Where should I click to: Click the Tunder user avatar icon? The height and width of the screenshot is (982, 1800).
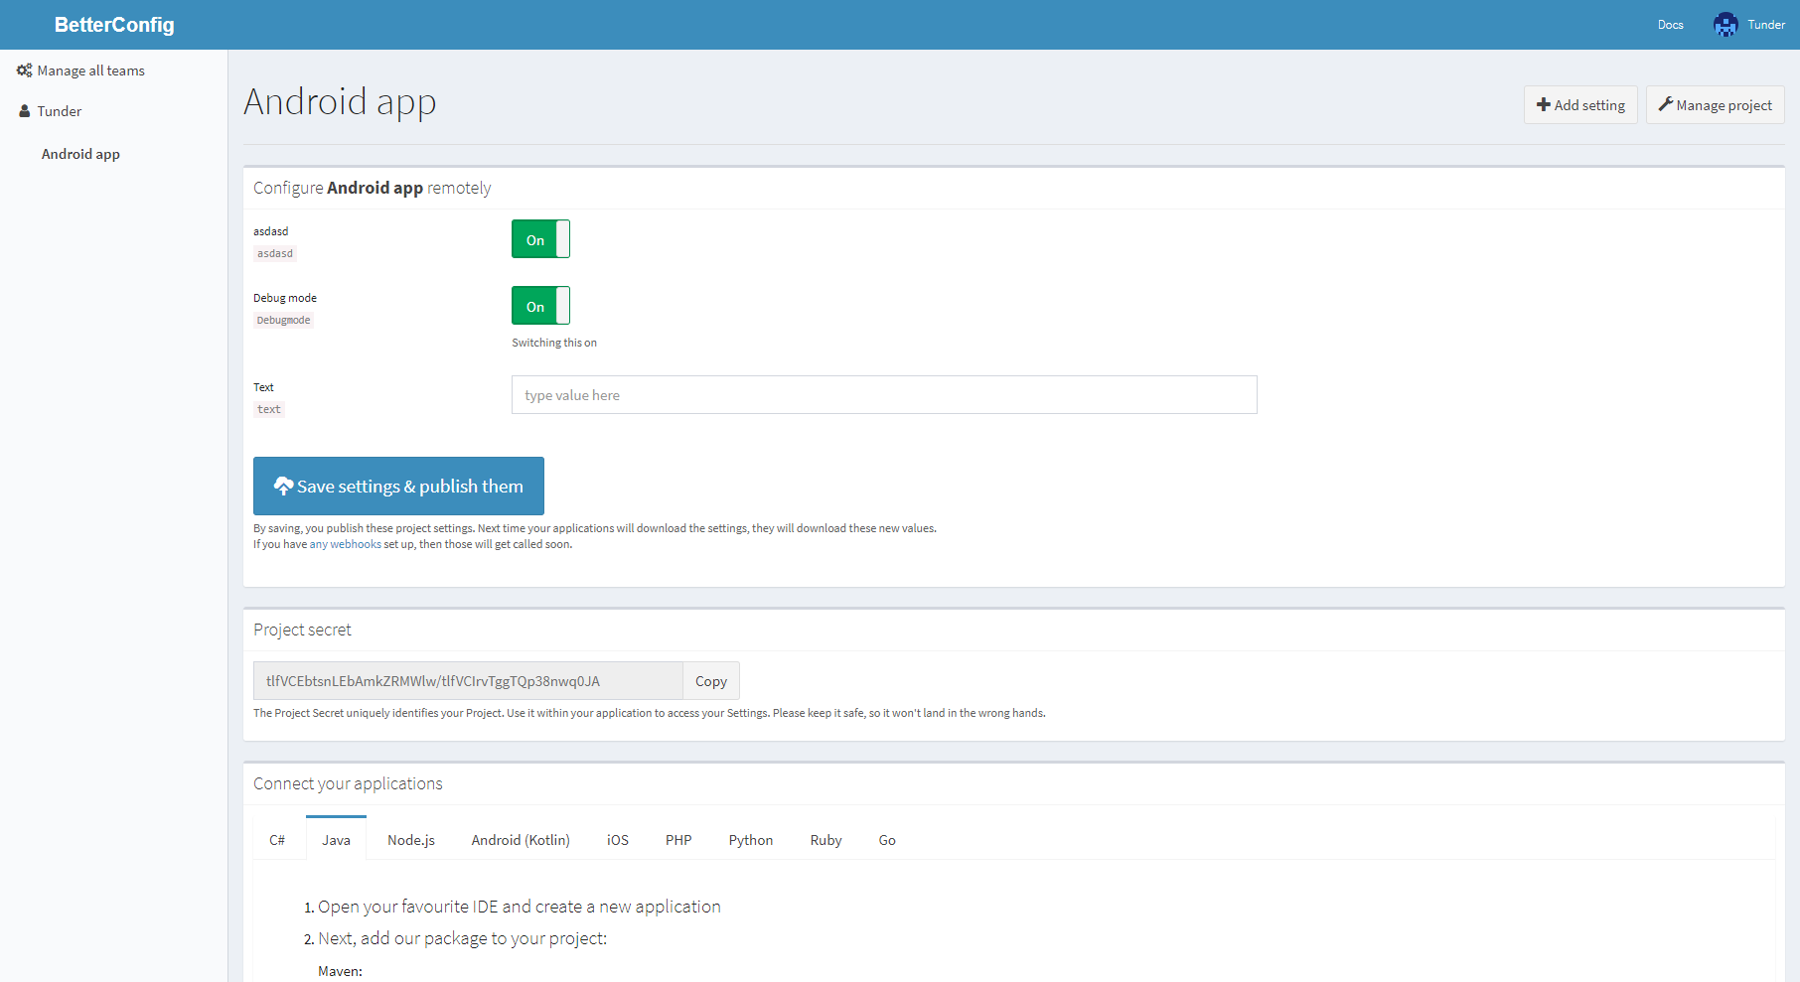pos(1725,25)
